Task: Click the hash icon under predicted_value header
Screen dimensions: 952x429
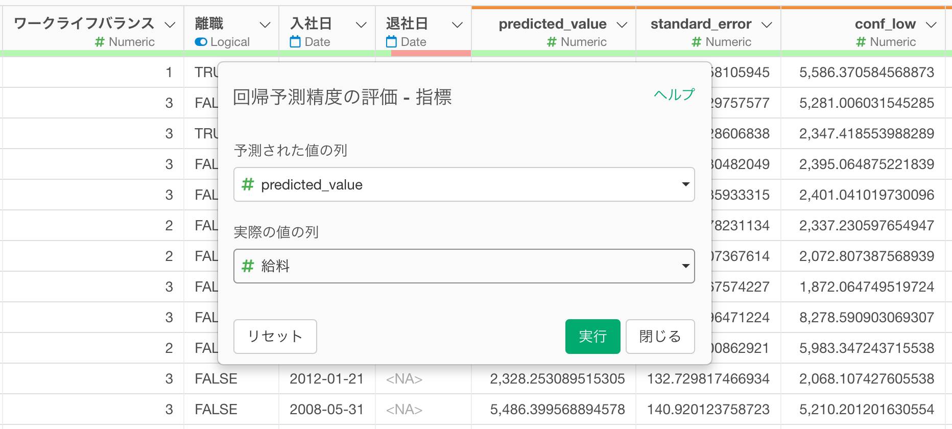Action: (552, 42)
